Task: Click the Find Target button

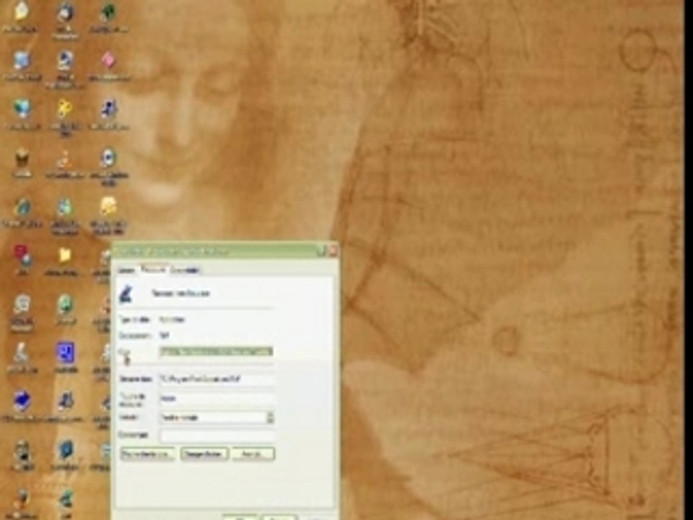Action: [147, 454]
